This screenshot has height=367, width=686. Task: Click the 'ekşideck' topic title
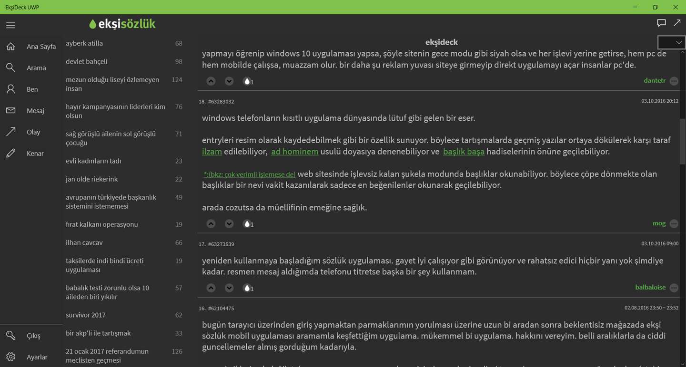(x=442, y=42)
